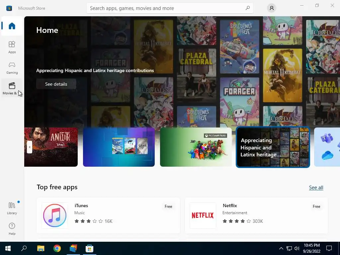Click the See details button
Screen dimensions: 340x255
pos(56,84)
